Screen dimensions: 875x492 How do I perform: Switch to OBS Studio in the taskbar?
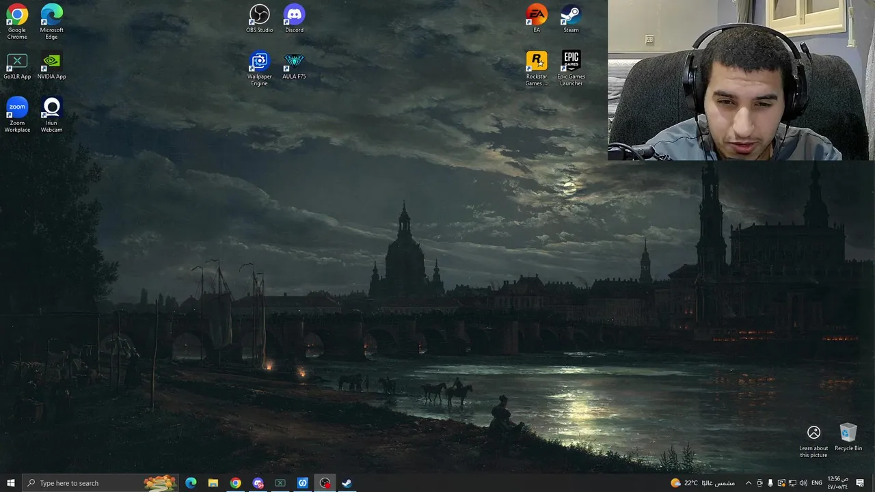pyautogui.click(x=325, y=483)
